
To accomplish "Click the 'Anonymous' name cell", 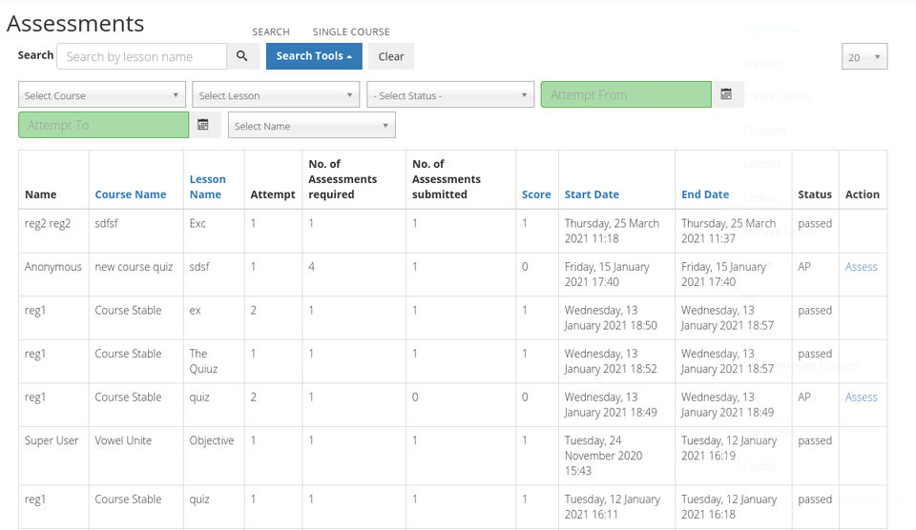I will (x=53, y=267).
